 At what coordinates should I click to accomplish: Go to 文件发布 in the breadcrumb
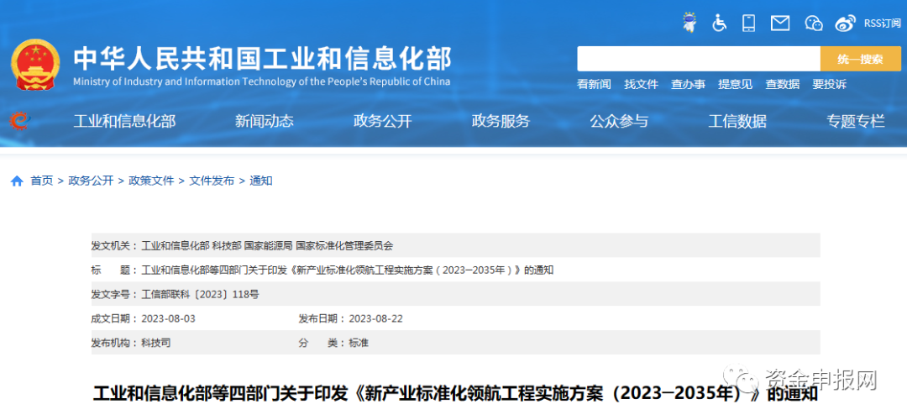[212, 181]
